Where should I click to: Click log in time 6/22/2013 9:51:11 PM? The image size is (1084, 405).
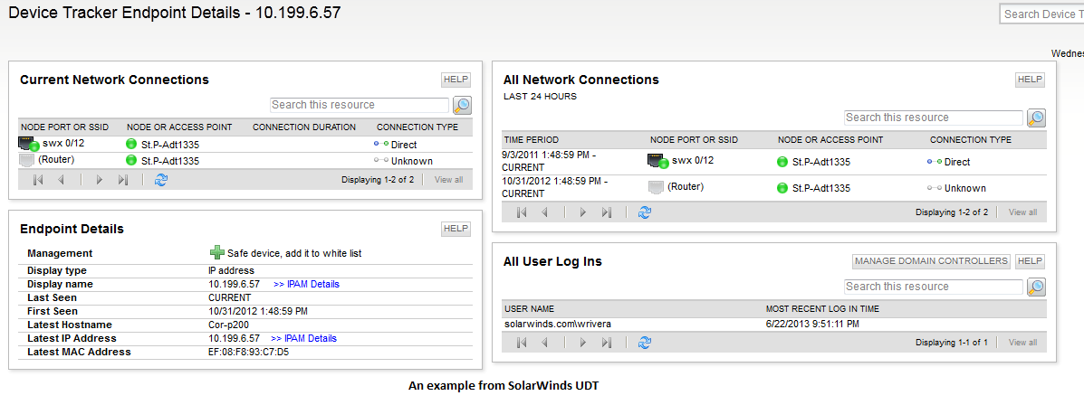(812, 324)
